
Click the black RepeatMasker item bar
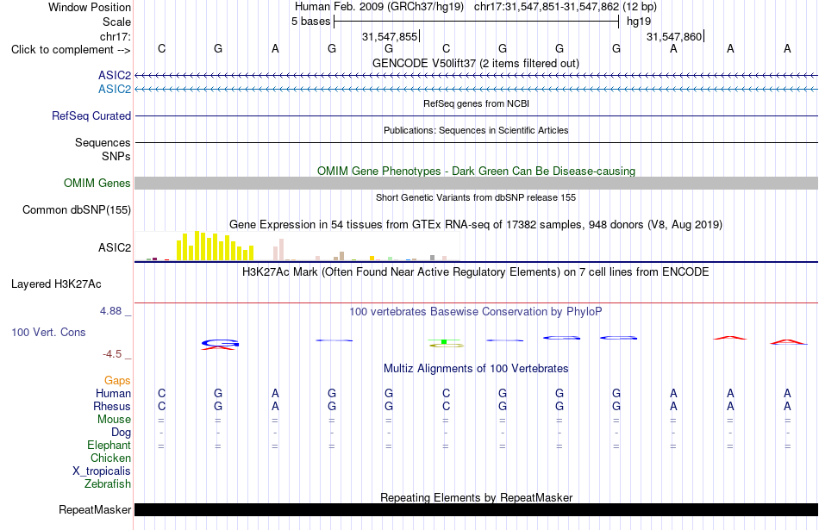[477, 509]
